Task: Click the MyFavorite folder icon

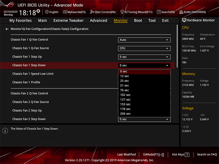Action: click(x=65, y=12)
